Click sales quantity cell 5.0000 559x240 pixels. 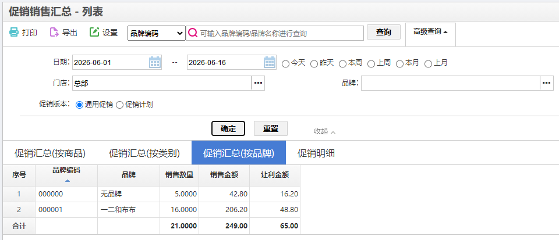pos(179,194)
